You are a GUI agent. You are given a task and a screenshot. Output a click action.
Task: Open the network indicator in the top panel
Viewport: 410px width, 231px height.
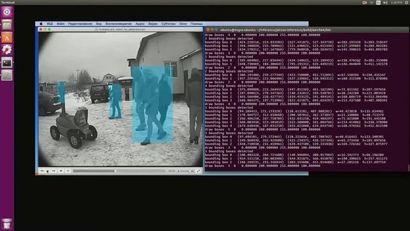tap(372, 3)
